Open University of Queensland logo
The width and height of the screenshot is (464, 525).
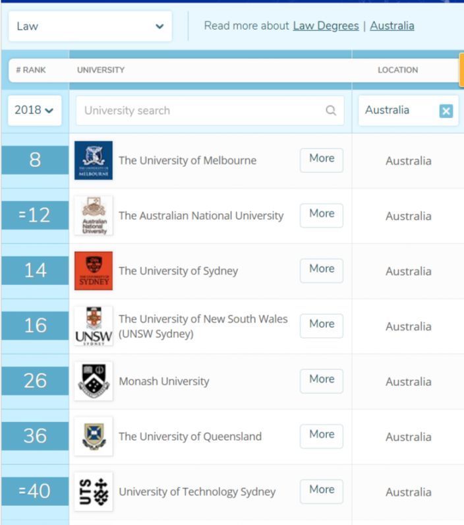pyautogui.click(x=94, y=437)
